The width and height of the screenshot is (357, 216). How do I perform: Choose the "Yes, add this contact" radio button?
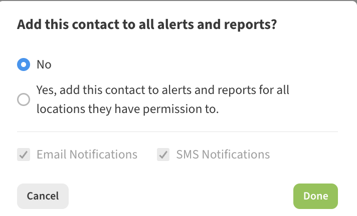23,100
